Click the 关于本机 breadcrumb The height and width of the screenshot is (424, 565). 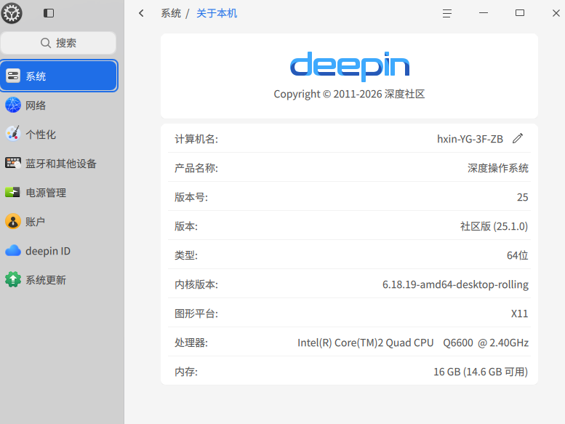click(x=217, y=13)
